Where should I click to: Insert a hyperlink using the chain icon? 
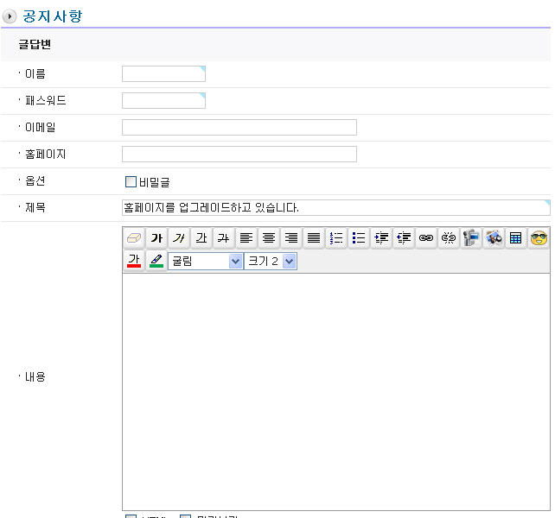coord(426,238)
